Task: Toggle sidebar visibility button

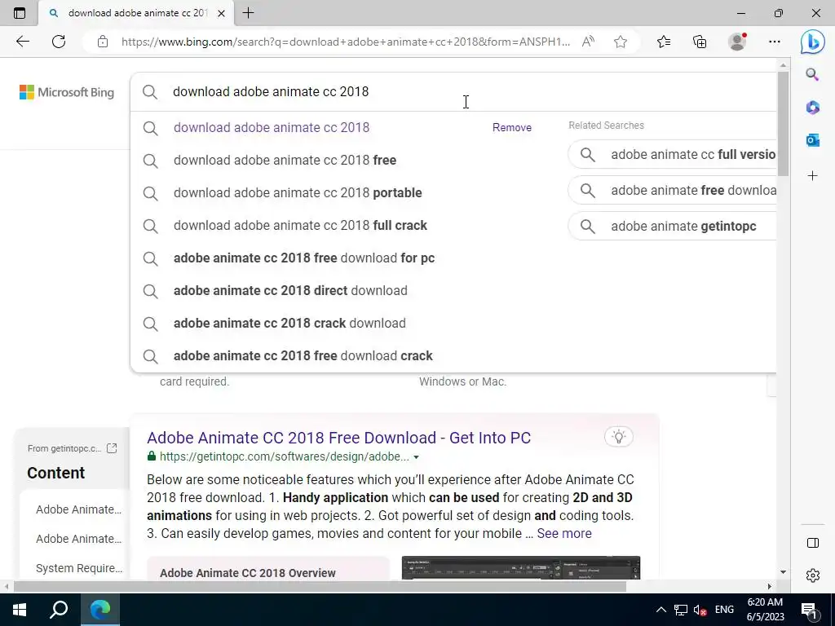Action: click(813, 543)
